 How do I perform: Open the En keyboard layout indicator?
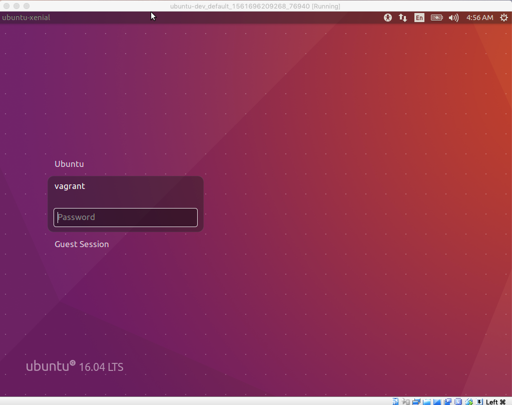point(419,18)
